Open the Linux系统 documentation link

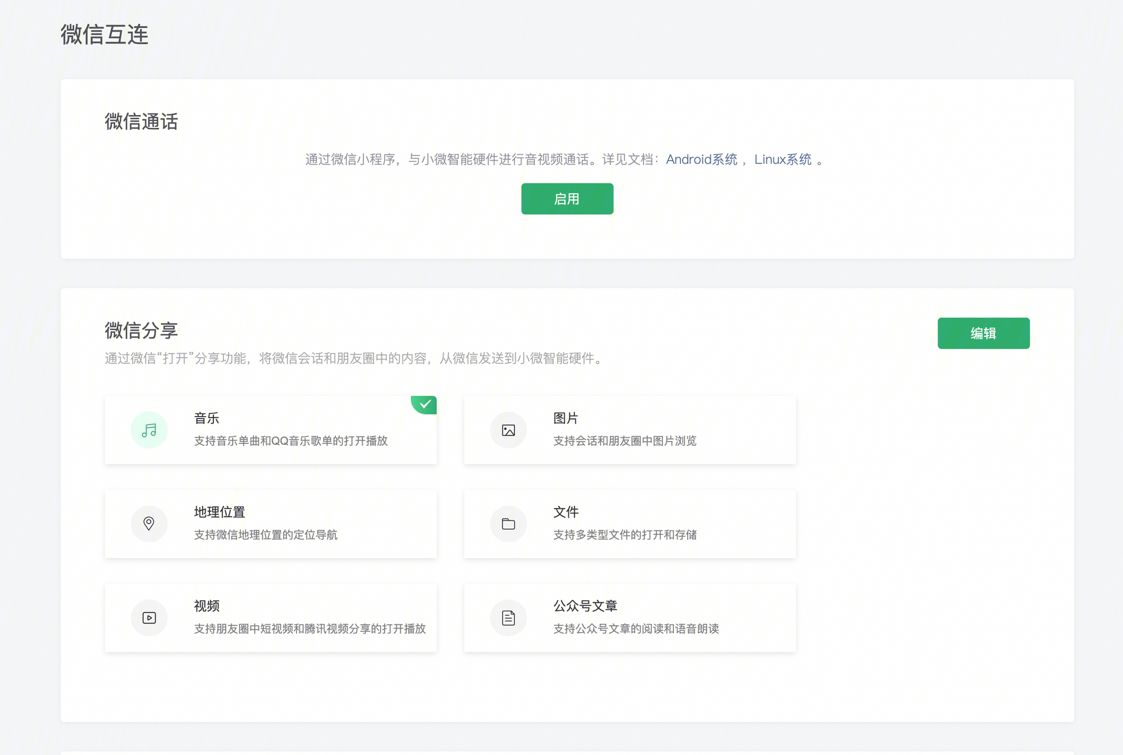point(784,159)
